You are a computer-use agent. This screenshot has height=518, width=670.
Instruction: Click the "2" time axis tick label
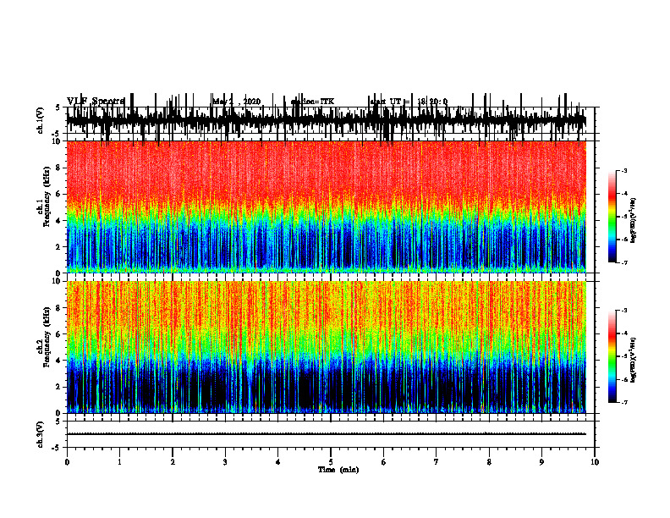[x=173, y=462]
